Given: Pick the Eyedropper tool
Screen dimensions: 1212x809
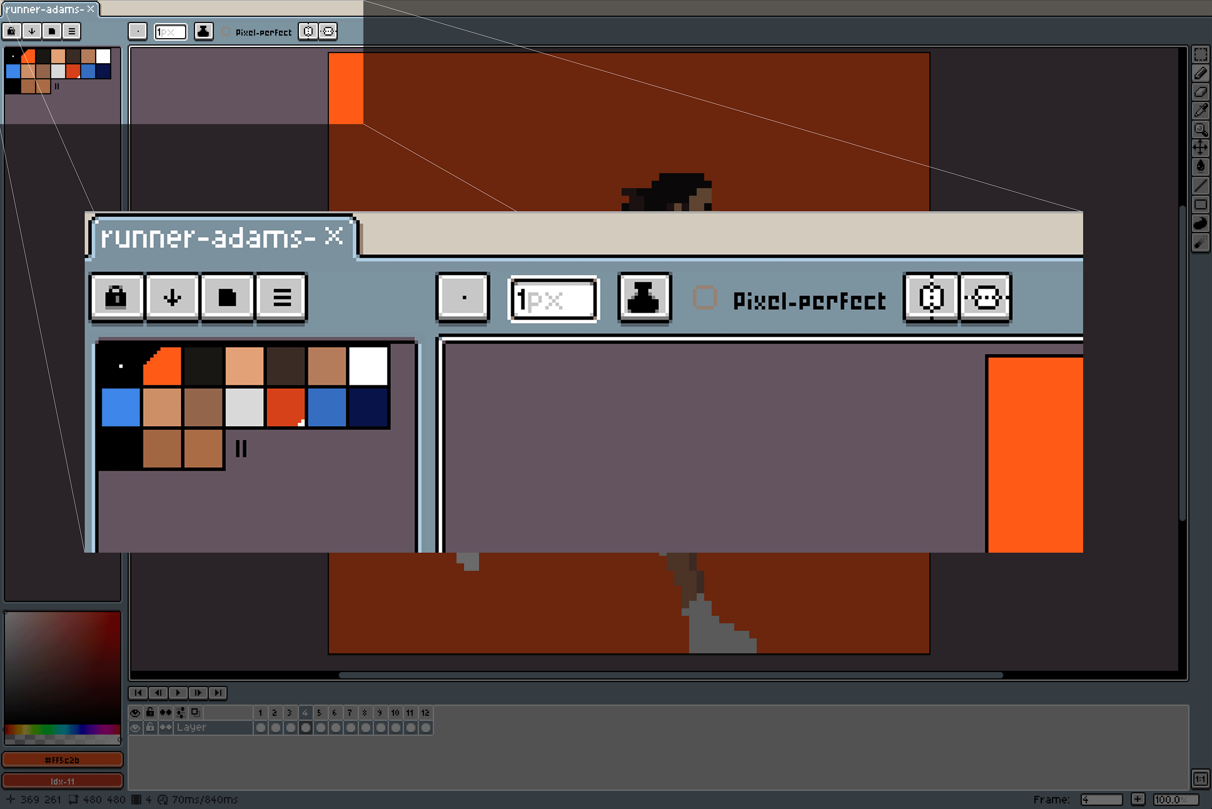Looking at the screenshot, I should tap(1200, 110).
